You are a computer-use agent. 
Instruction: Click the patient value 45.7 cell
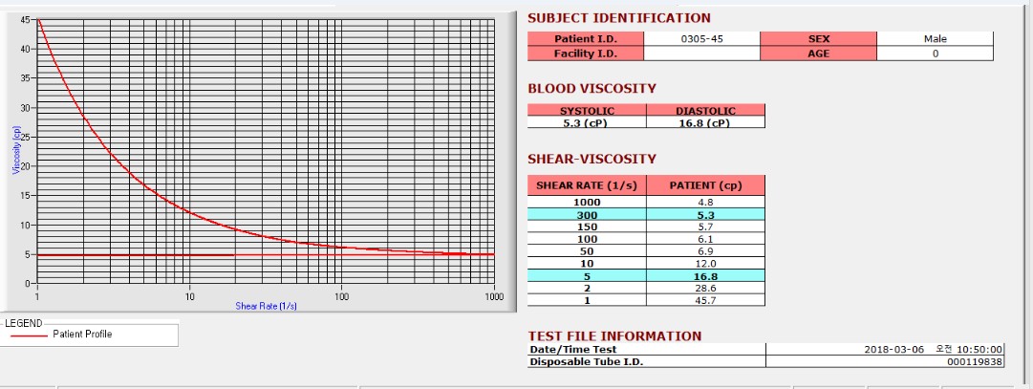(705, 300)
